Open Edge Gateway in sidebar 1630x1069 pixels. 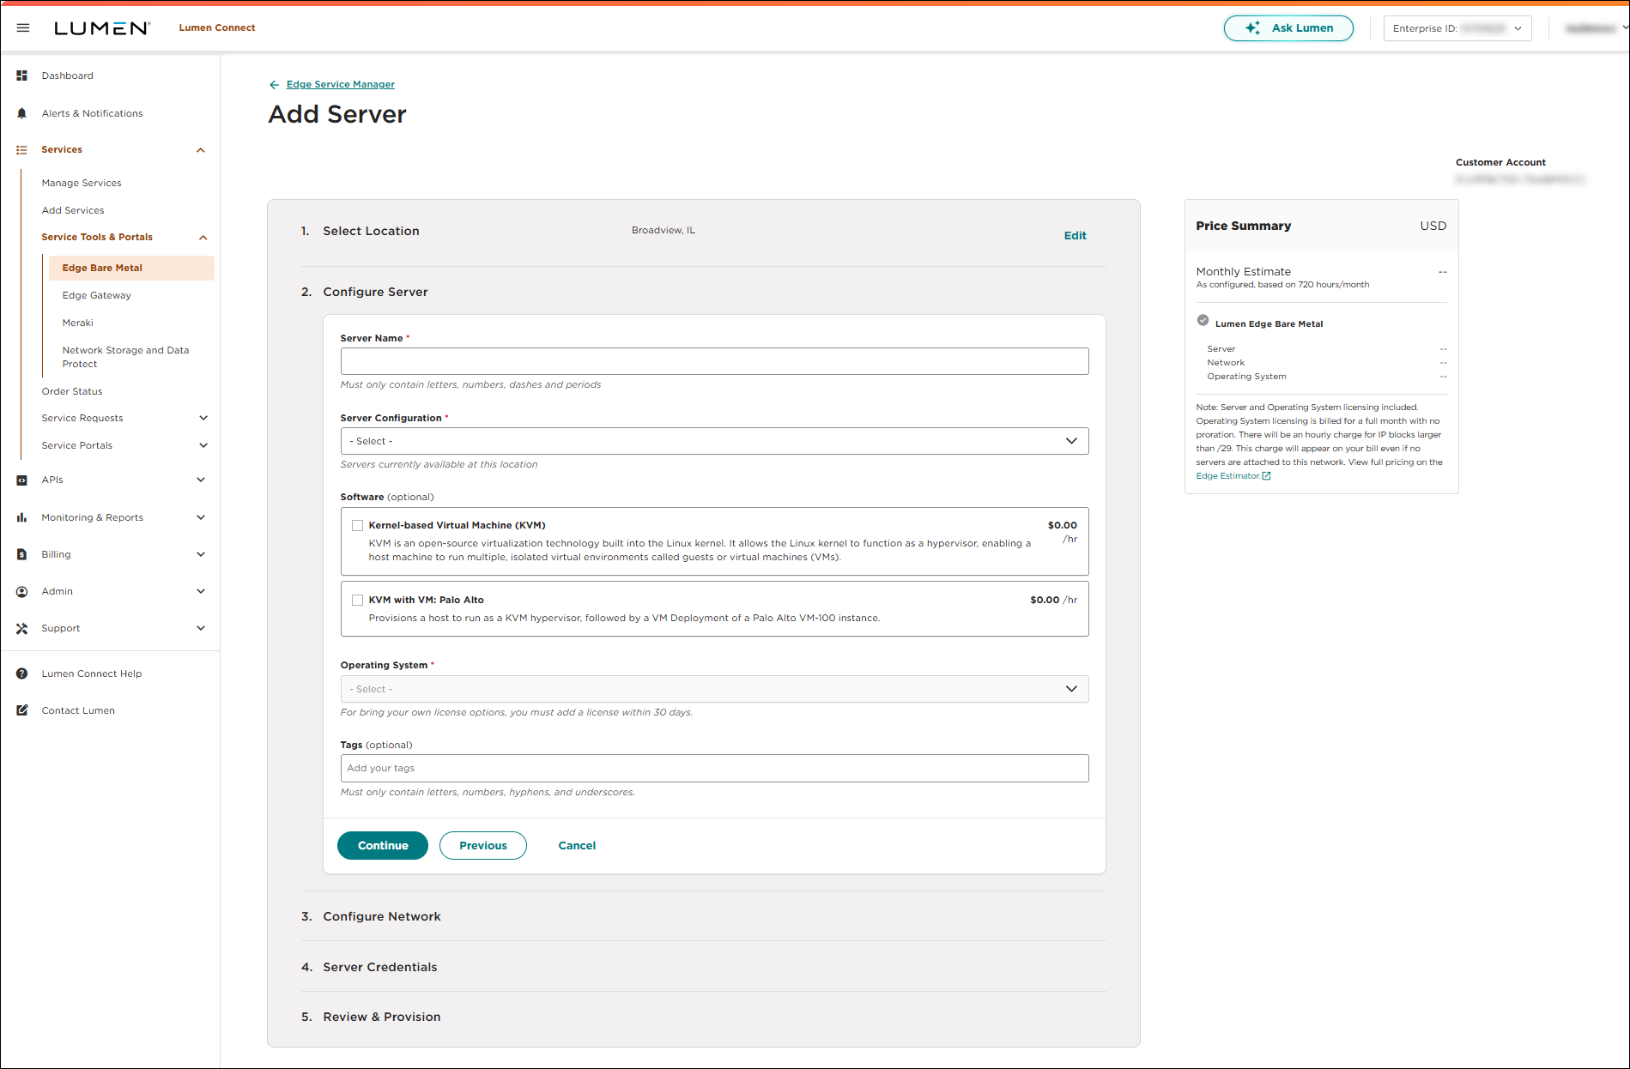pos(97,295)
